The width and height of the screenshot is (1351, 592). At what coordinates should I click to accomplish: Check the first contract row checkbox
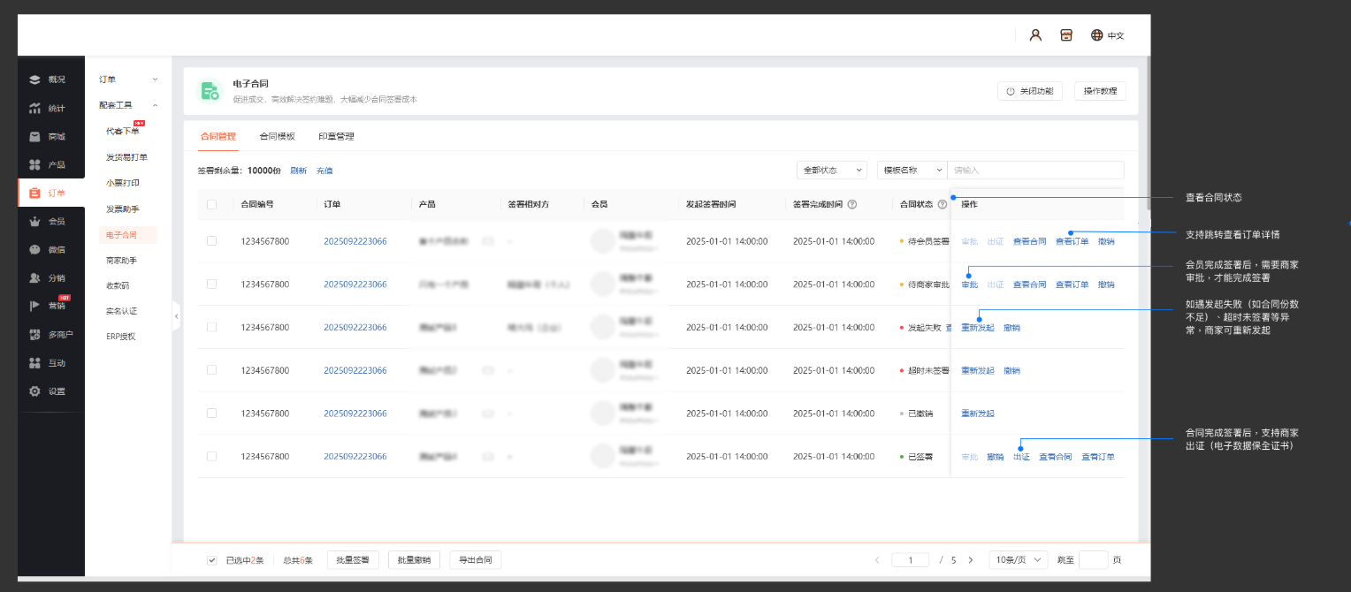point(211,240)
